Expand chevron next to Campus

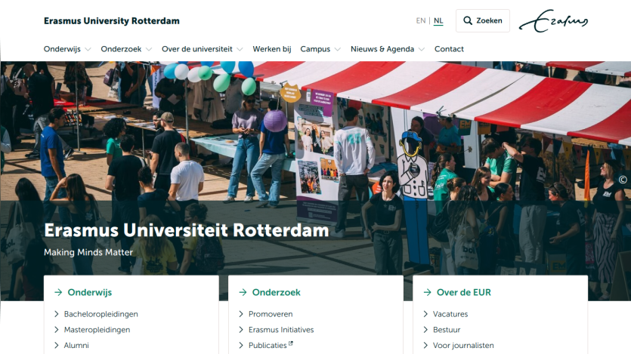tap(338, 49)
